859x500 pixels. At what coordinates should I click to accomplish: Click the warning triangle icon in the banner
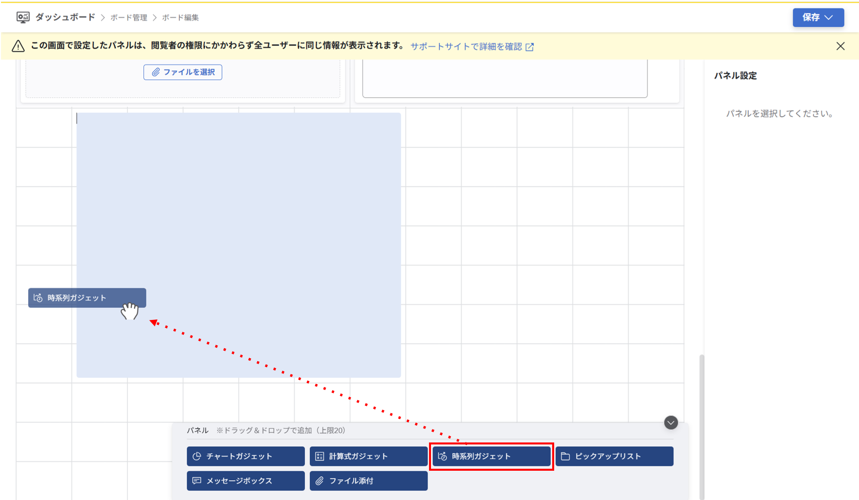point(18,46)
